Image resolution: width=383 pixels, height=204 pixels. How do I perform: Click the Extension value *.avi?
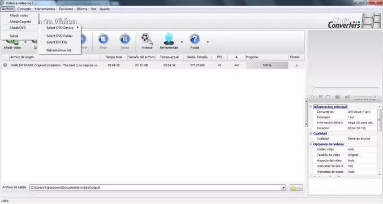click(x=351, y=117)
